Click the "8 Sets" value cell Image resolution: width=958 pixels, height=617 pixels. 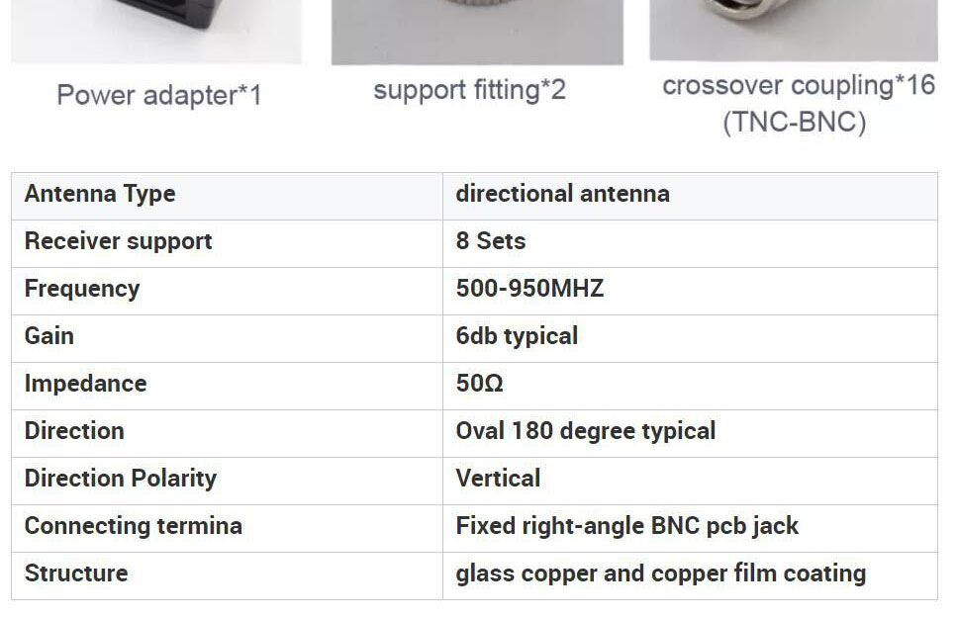coord(490,241)
